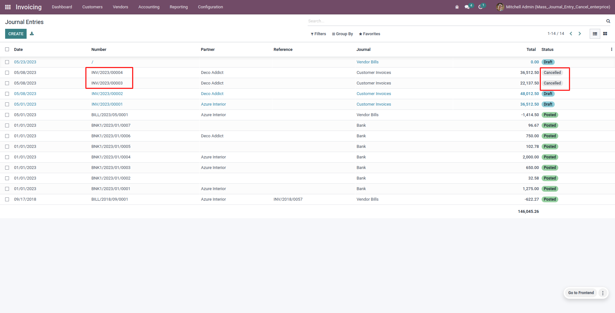The height and width of the screenshot is (313, 615).
Task: Select checkbox for BNK1/2023/01/0006 row
Action: (x=7, y=136)
